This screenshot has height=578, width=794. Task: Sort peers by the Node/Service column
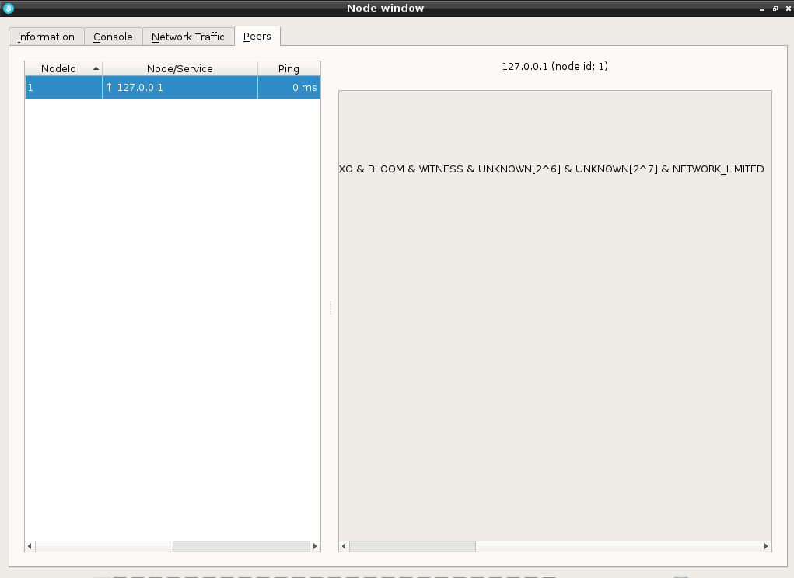(x=180, y=68)
